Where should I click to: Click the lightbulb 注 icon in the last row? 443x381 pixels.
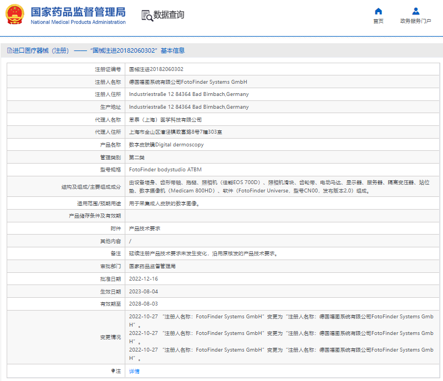(x=113, y=370)
